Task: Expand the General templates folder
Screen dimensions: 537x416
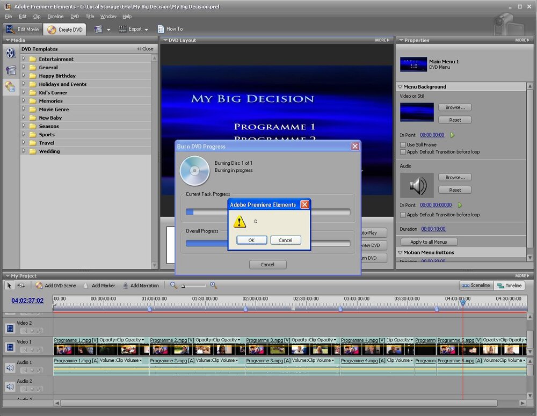Action: [24, 67]
